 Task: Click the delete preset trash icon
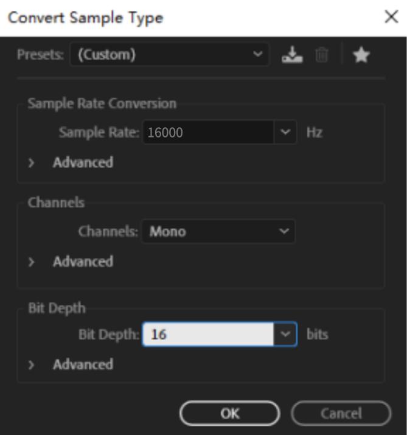(x=322, y=55)
